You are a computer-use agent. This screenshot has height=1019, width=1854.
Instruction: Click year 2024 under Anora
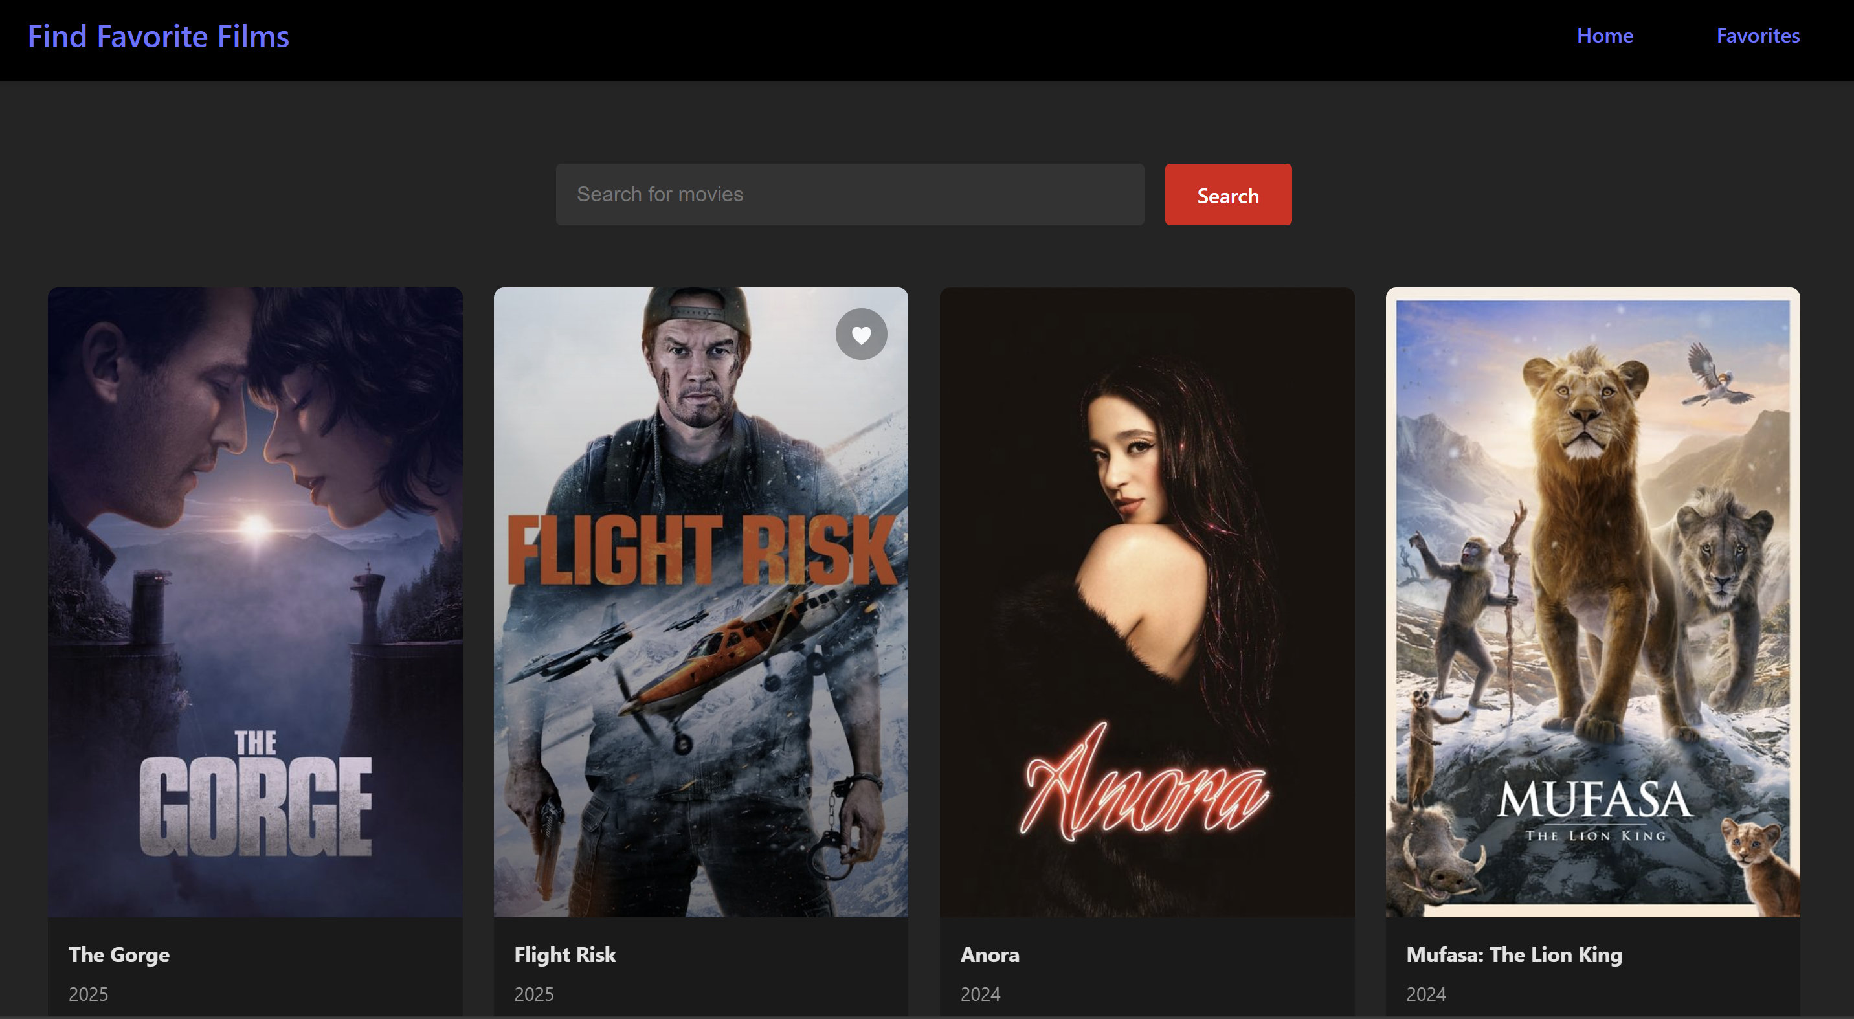tap(980, 994)
